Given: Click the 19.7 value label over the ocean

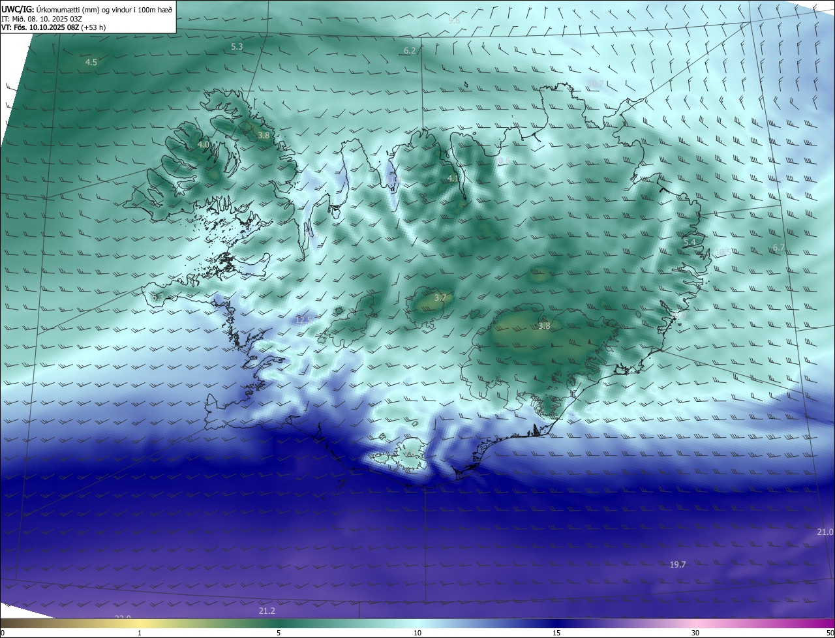Looking at the screenshot, I should pos(678,565).
